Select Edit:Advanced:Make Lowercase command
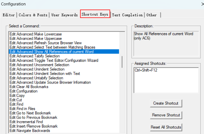 [35, 34]
